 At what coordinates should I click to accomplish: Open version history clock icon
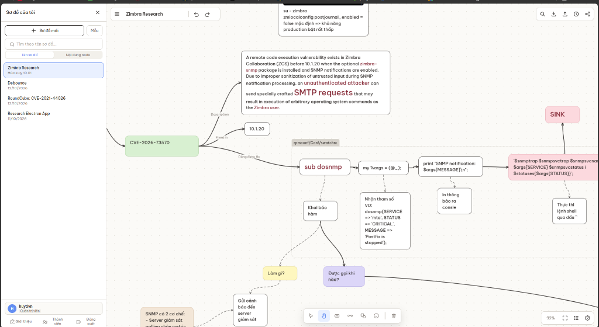coord(576,14)
